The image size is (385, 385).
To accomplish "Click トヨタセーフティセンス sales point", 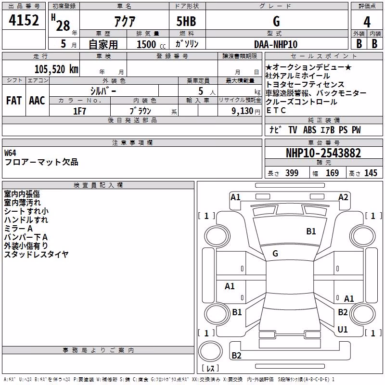I will (x=305, y=85).
